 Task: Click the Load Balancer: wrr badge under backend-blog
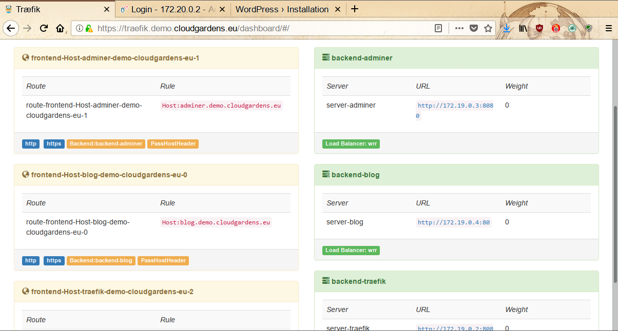click(351, 251)
